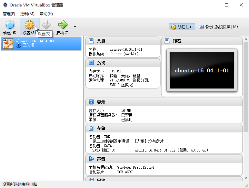Screen dimensions: 249x188
Task: Click the Storage (存储) disk icon
Action: point(91,128)
